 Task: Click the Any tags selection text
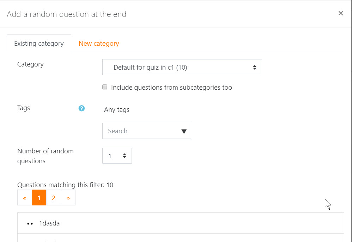point(117,110)
